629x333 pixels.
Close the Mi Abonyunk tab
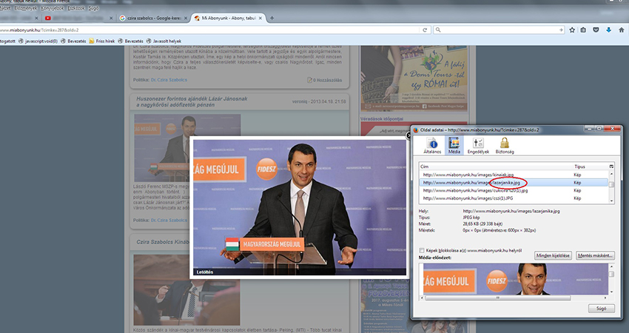260,18
